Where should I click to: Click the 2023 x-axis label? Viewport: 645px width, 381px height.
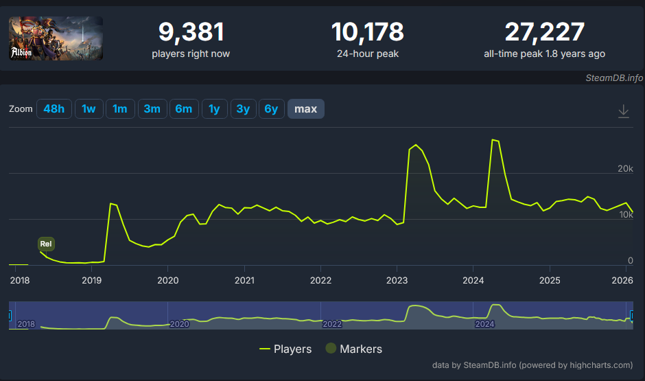pyautogui.click(x=397, y=281)
